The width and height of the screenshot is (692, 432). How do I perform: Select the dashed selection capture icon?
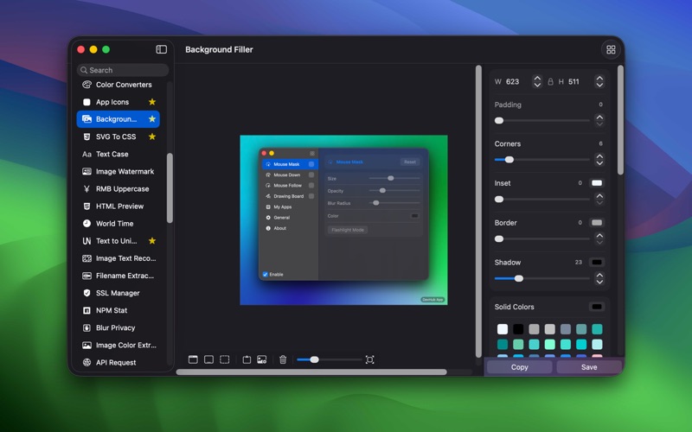pyautogui.click(x=225, y=359)
